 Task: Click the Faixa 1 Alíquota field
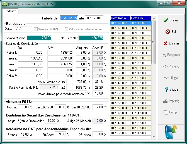pyautogui.click(x=82, y=53)
